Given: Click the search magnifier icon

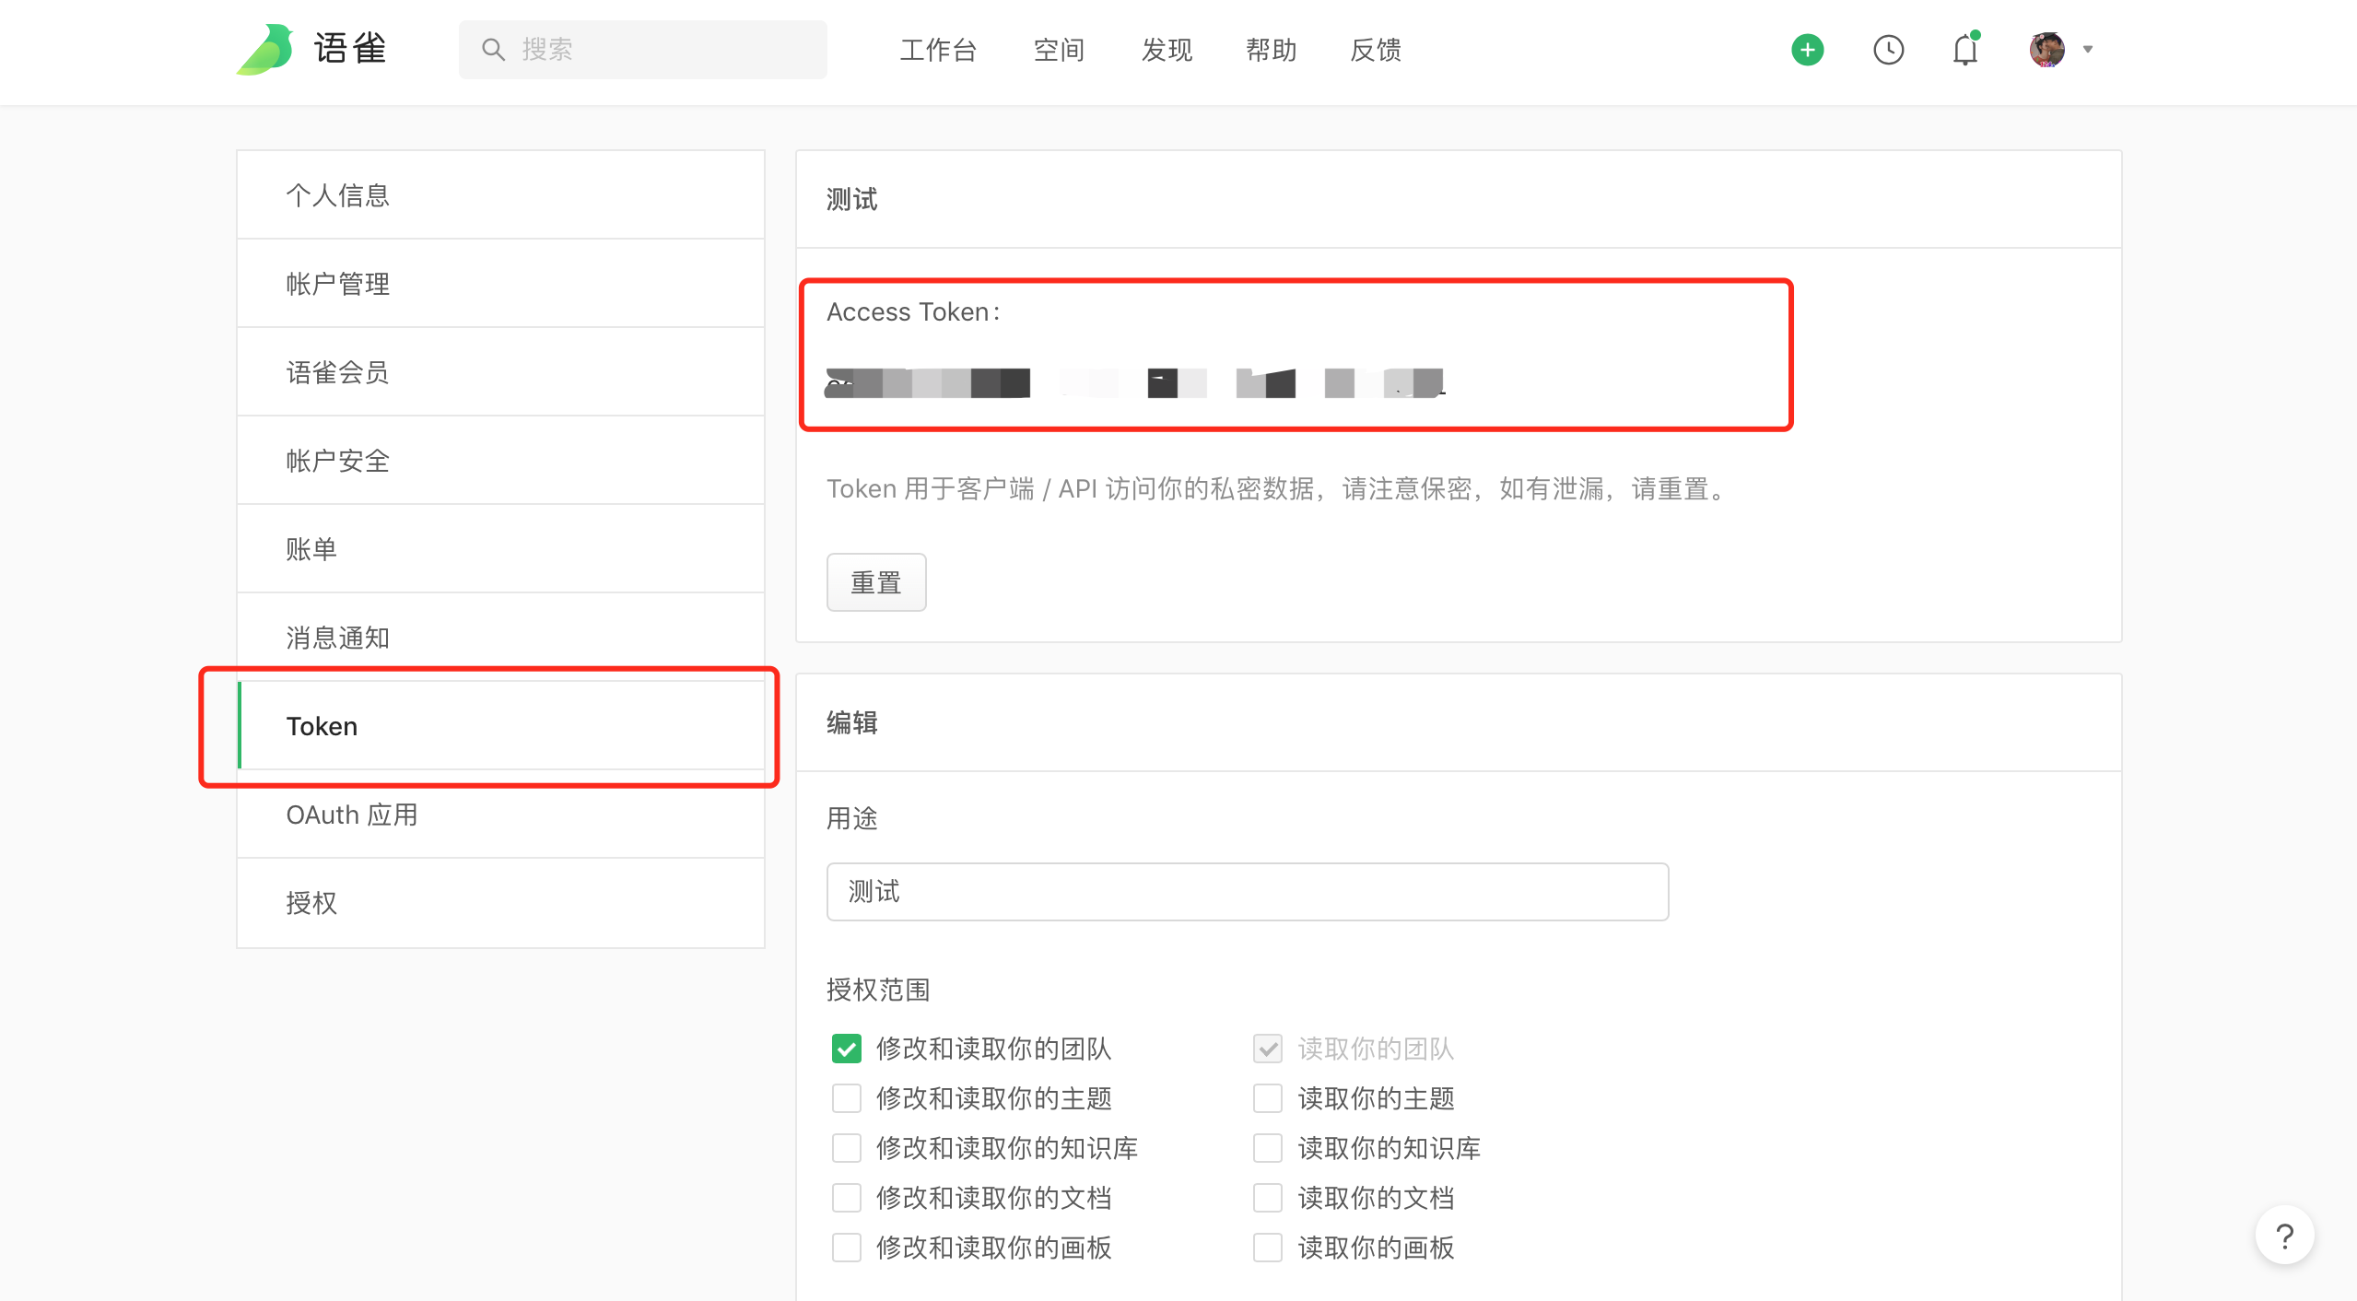Looking at the screenshot, I should point(494,50).
